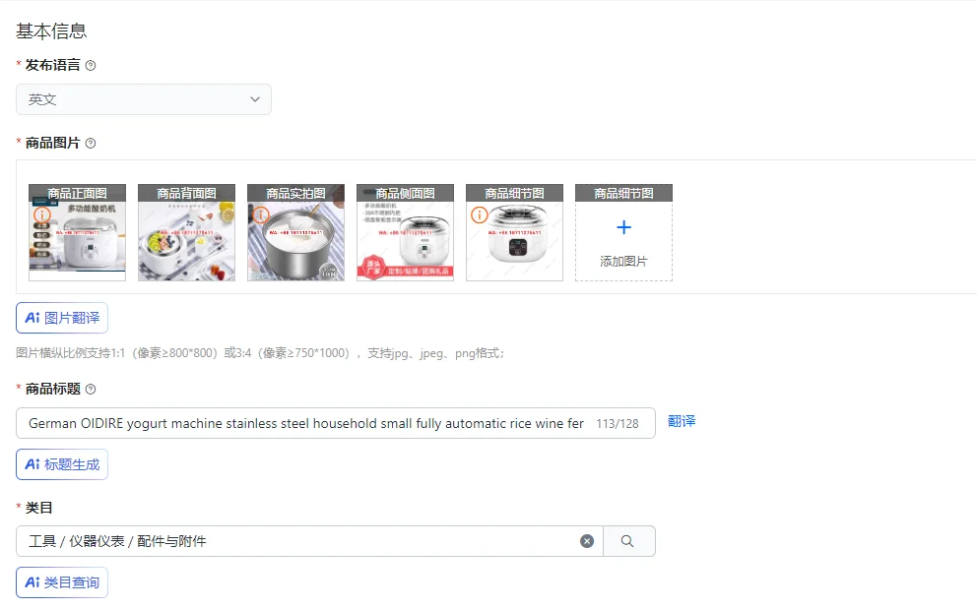Viewport: 977px width, 610px height.
Task: Click the magnifier search icon in 类目
Action: (627, 541)
